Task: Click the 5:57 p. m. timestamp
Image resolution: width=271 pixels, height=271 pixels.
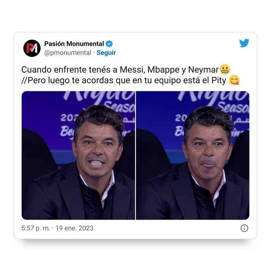Action: tap(36, 228)
